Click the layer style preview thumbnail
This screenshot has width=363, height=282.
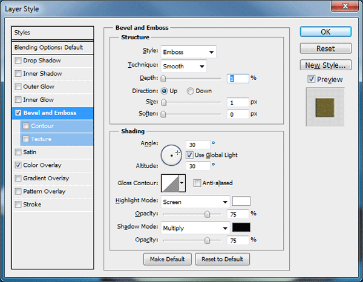[x=325, y=107]
